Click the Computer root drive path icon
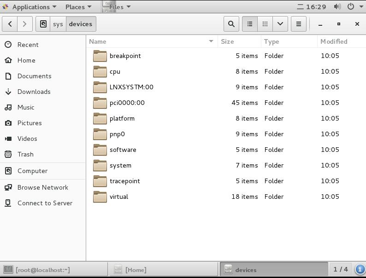 [43, 24]
